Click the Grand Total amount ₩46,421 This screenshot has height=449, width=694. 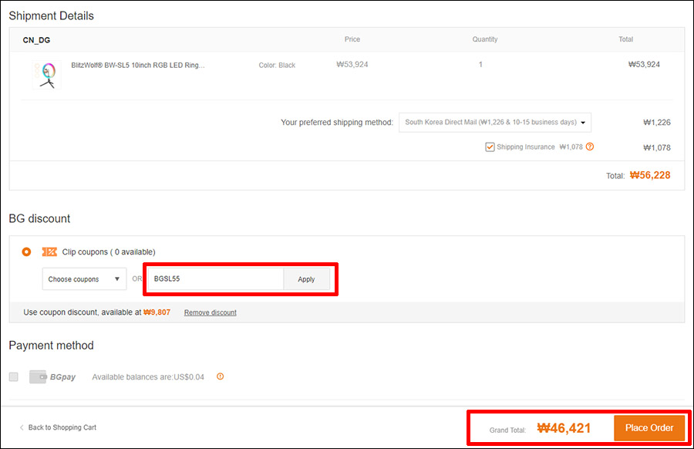click(x=564, y=428)
